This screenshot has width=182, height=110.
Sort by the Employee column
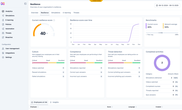tap(34, 107)
